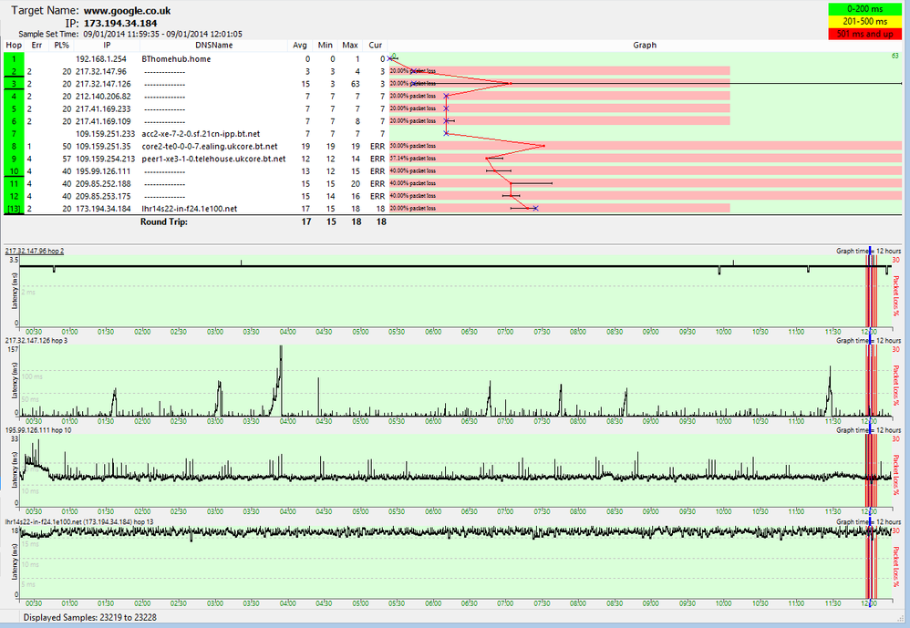Click the Max column header
This screenshot has height=628, width=910.
pos(350,46)
